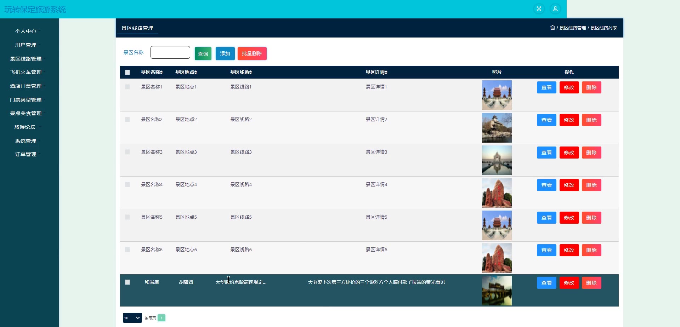Open the user profile icon menu
680x327 pixels.
click(x=555, y=9)
